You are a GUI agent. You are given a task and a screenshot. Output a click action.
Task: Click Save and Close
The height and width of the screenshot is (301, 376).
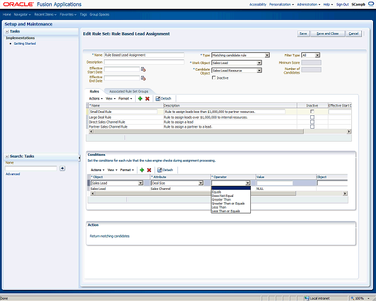[x=328, y=34]
